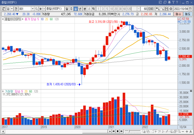Click the window-layout icon left of cascade icon
Viewport: 194px width, 135px height.
pos(160,2)
